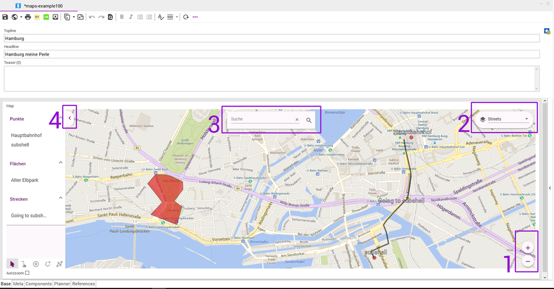
Task: Select the draw route path tool
Action: click(x=59, y=264)
